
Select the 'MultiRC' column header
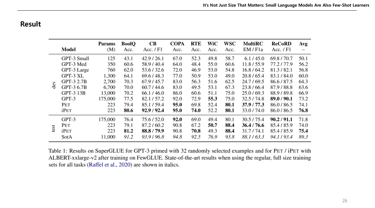tap(253, 44)
